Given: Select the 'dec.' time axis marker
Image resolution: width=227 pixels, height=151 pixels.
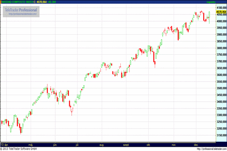Looking at the screenshot, I should coord(196,145).
